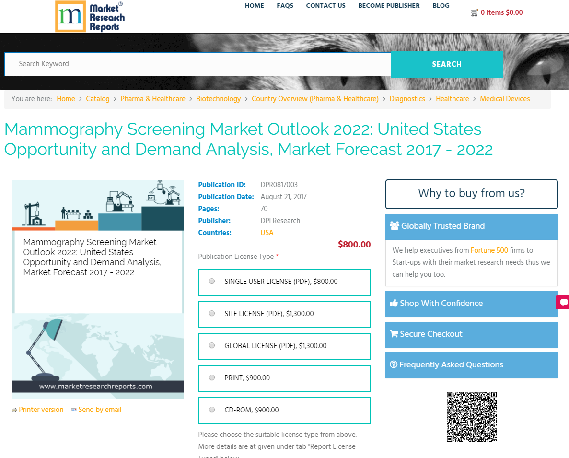Click the thumbs-up icon in Shop With Confidence

(x=394, y=303)
